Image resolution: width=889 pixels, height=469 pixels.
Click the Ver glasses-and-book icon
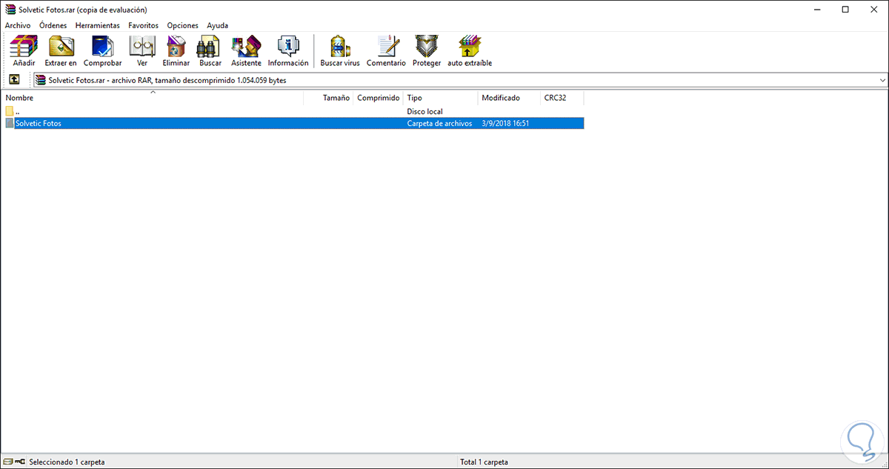tap(142, 46)
